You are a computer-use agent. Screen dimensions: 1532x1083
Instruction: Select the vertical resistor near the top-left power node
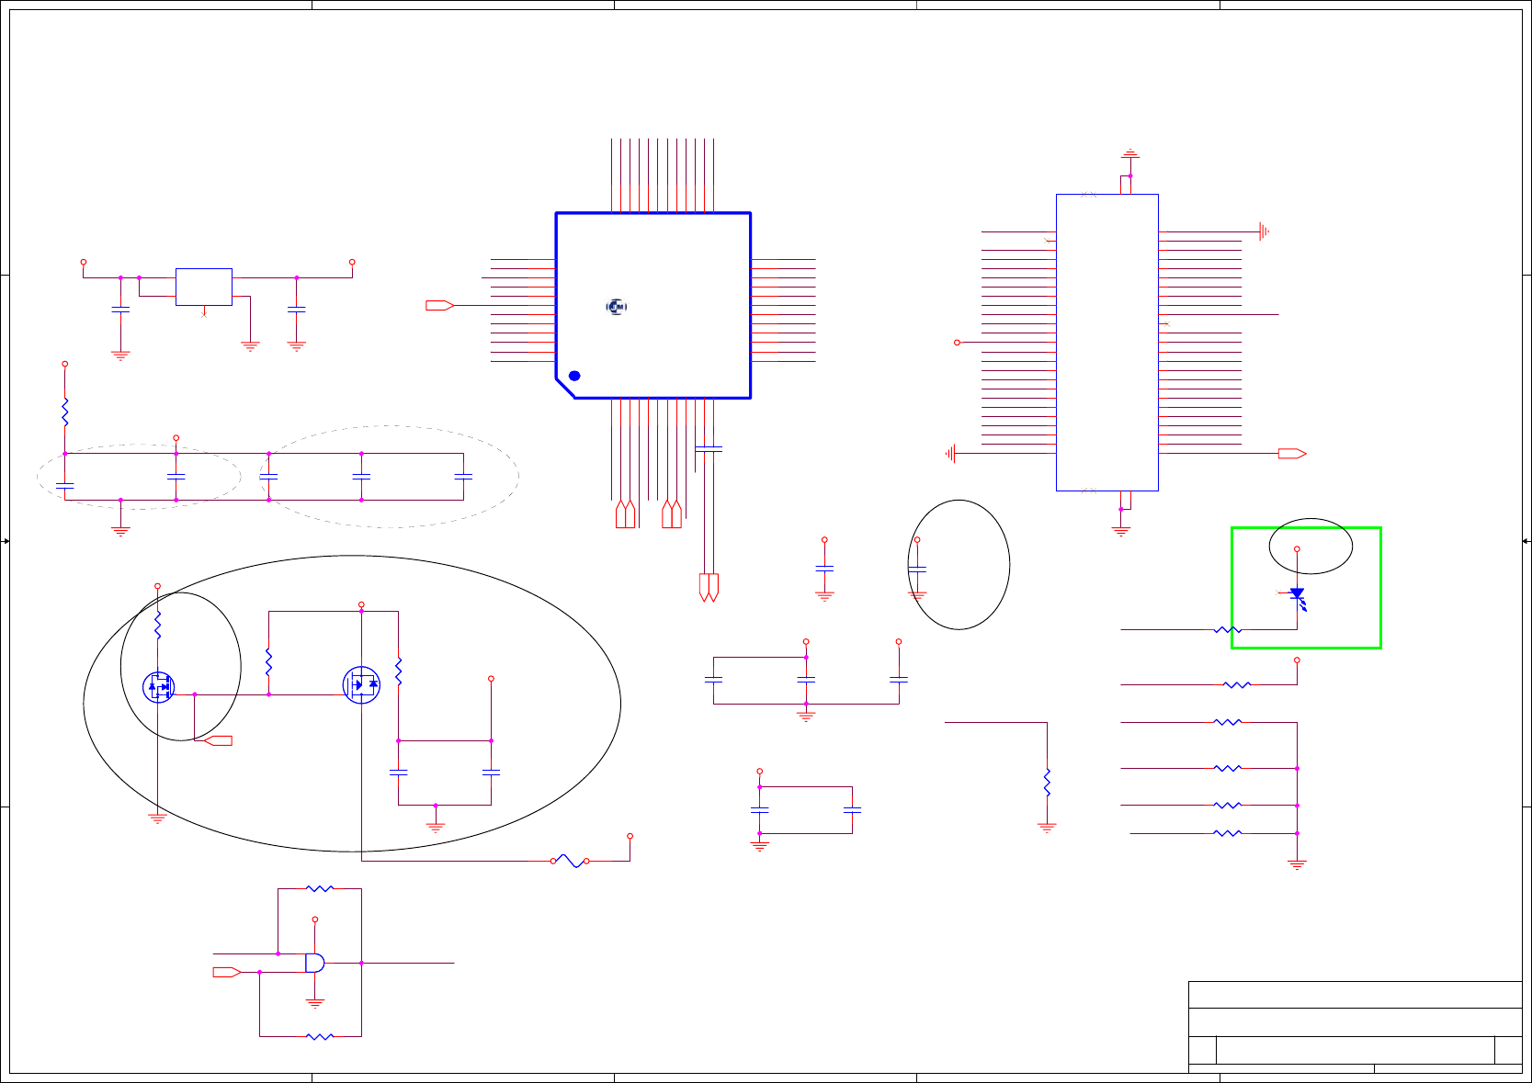coord(65,412)
